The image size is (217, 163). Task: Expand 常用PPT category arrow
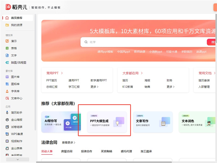coord(62,73)
